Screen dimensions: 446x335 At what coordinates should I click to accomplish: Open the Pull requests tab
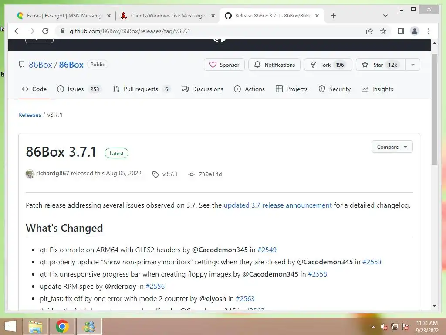(x=142, y=89)
